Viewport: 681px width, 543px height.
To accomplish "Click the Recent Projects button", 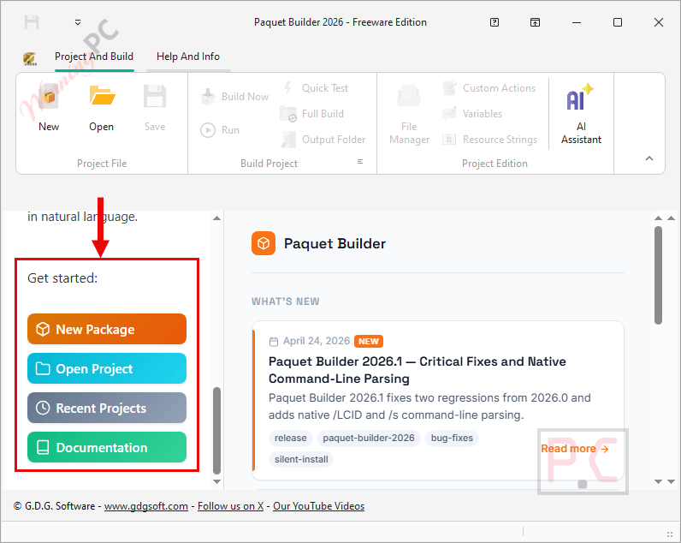I will (x=107, y=408).
